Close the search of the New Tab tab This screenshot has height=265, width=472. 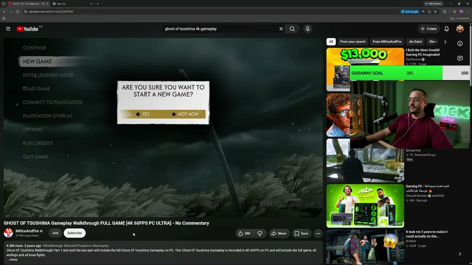click(x=91, y=4)
